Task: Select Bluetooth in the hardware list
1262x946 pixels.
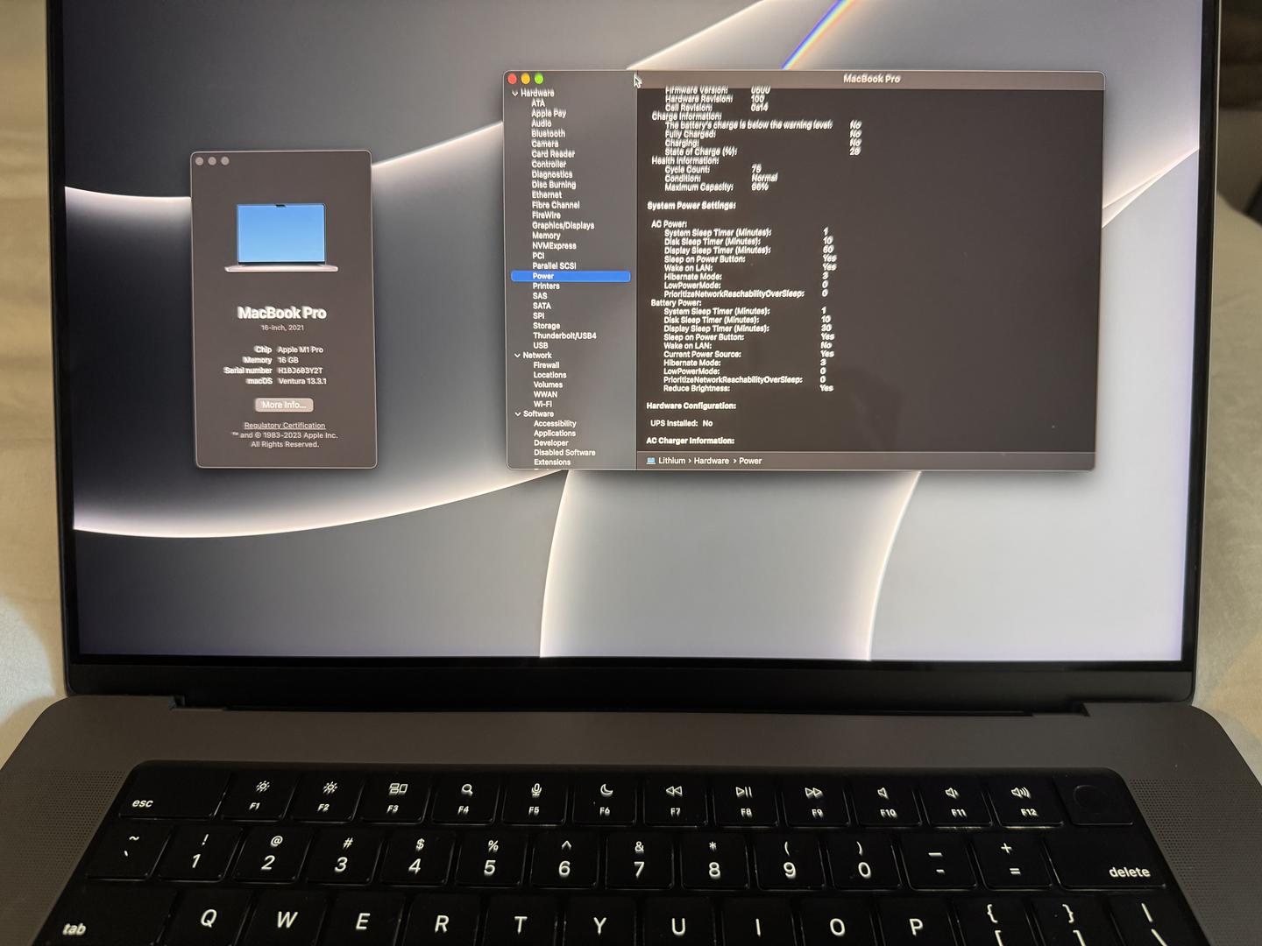Action: tap(549, 134)
